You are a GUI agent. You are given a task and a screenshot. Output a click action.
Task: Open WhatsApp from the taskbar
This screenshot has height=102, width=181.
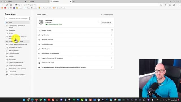coord(41,100)
